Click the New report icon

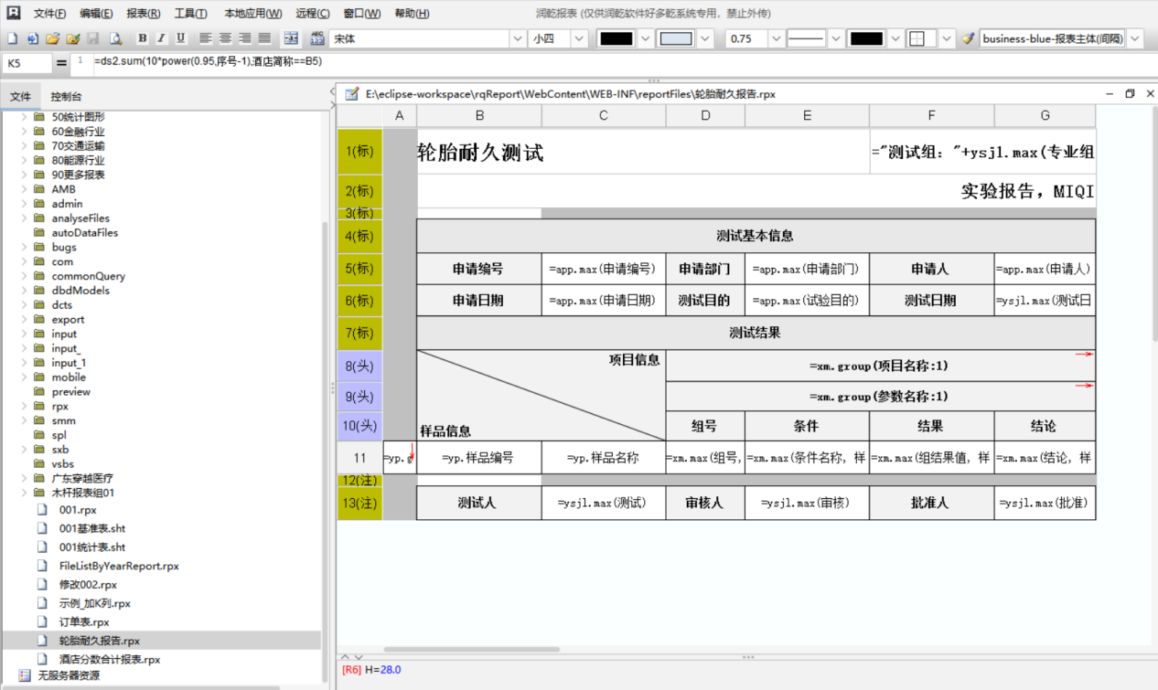[13, 38]
